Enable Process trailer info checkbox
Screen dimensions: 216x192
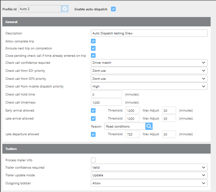pos(93,160)
